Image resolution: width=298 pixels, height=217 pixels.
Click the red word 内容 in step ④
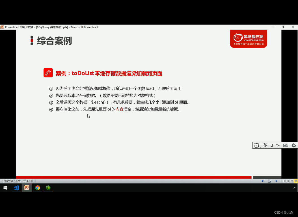[120, 109]
